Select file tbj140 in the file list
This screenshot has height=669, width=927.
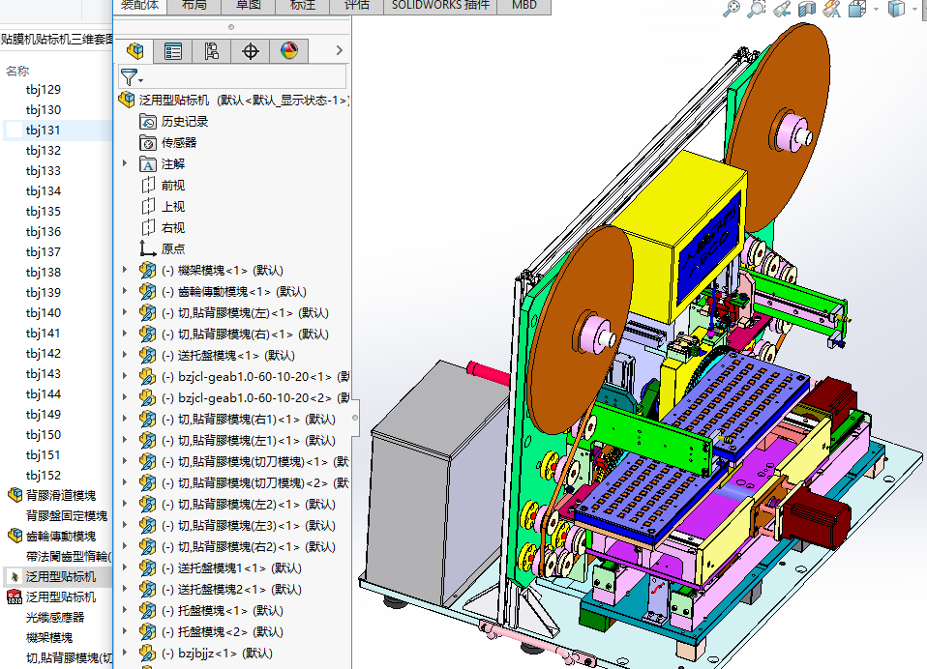click(x=44, y=313)
